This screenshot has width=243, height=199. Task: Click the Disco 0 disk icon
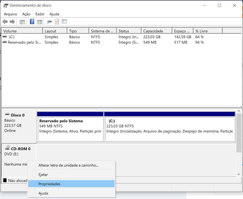coord(7,114)
